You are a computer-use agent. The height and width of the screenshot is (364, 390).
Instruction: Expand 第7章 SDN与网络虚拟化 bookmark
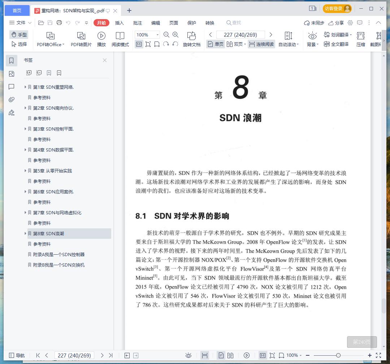coord(25,212)
